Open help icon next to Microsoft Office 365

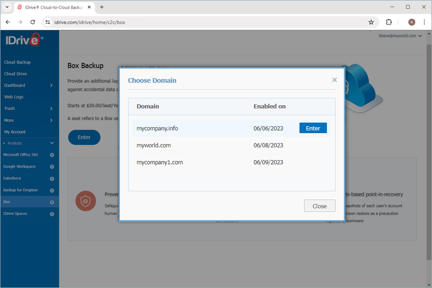(52, 155)
